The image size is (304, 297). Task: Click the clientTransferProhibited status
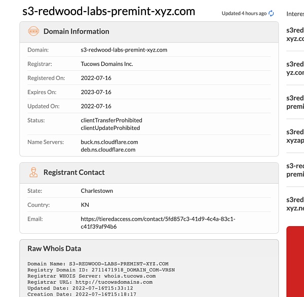(x=111, y=120)
